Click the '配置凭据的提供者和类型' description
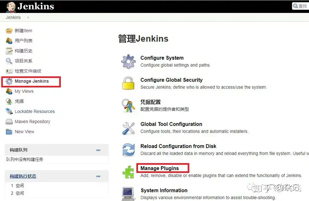Viewport: 309px width, 201px height. click(165, 109)
